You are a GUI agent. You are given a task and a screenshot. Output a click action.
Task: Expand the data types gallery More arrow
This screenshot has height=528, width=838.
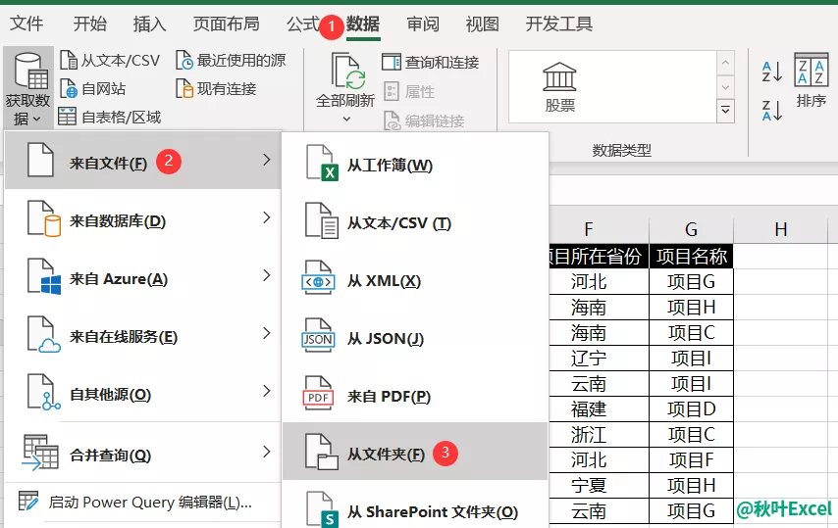(x=725, y=111)
